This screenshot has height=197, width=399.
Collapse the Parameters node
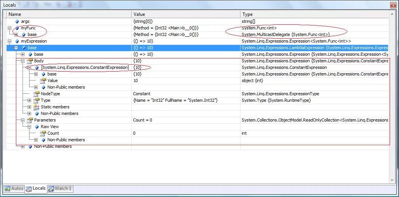click(23, 120)
